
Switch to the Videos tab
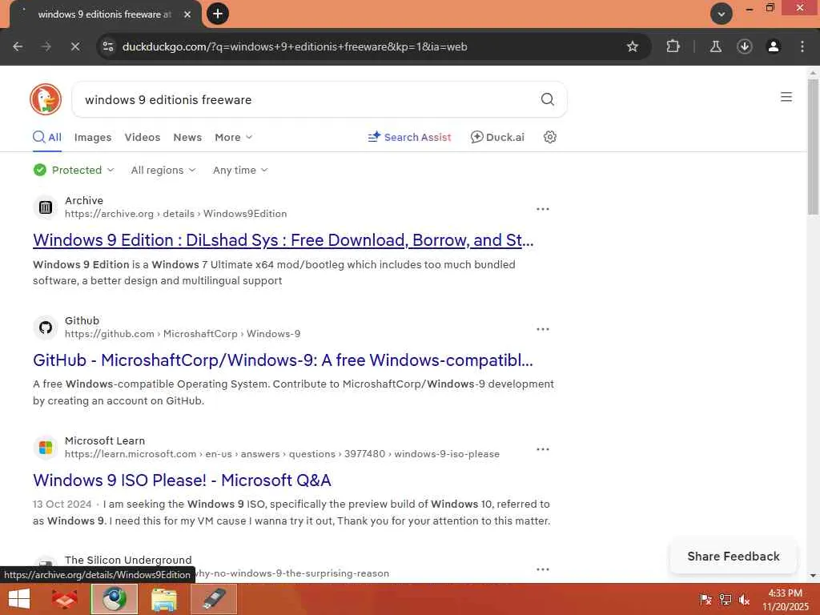tap(143, 137)
